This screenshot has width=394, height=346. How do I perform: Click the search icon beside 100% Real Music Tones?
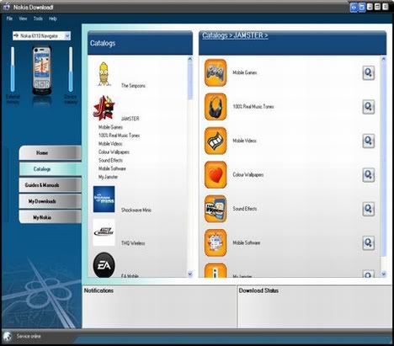(369, 107)
